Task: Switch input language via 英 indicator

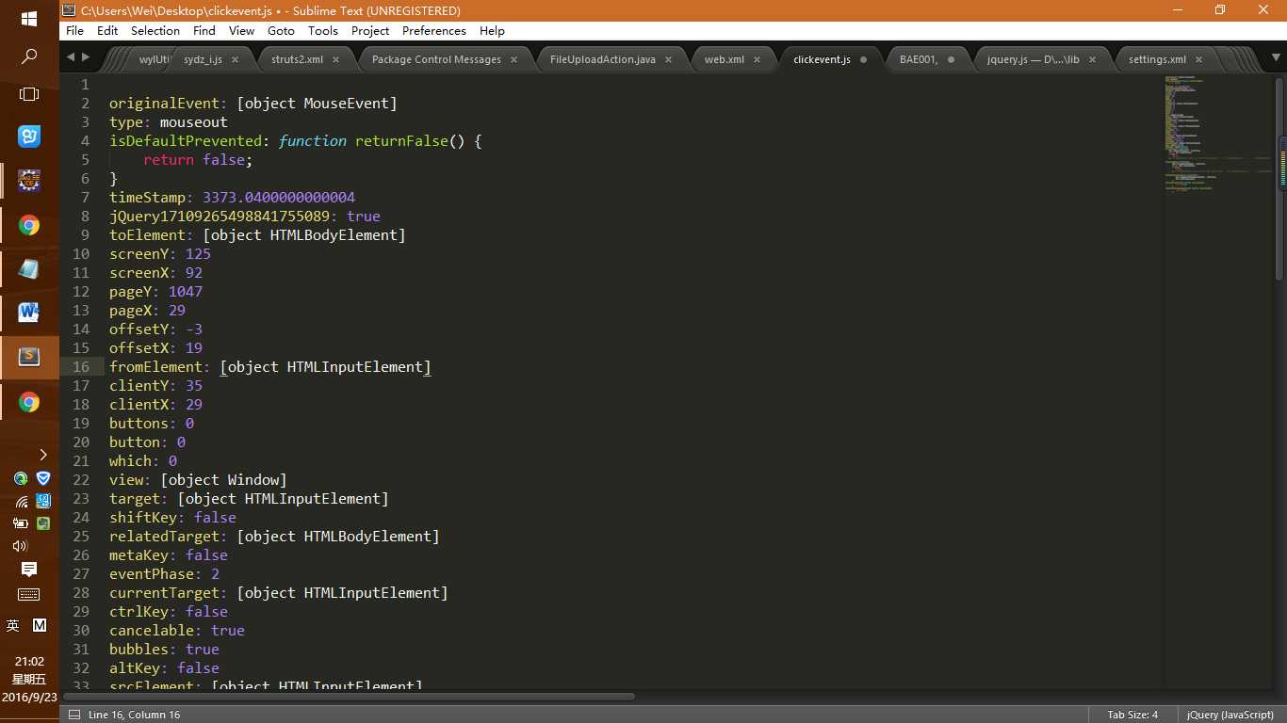Action: point(13,625)
